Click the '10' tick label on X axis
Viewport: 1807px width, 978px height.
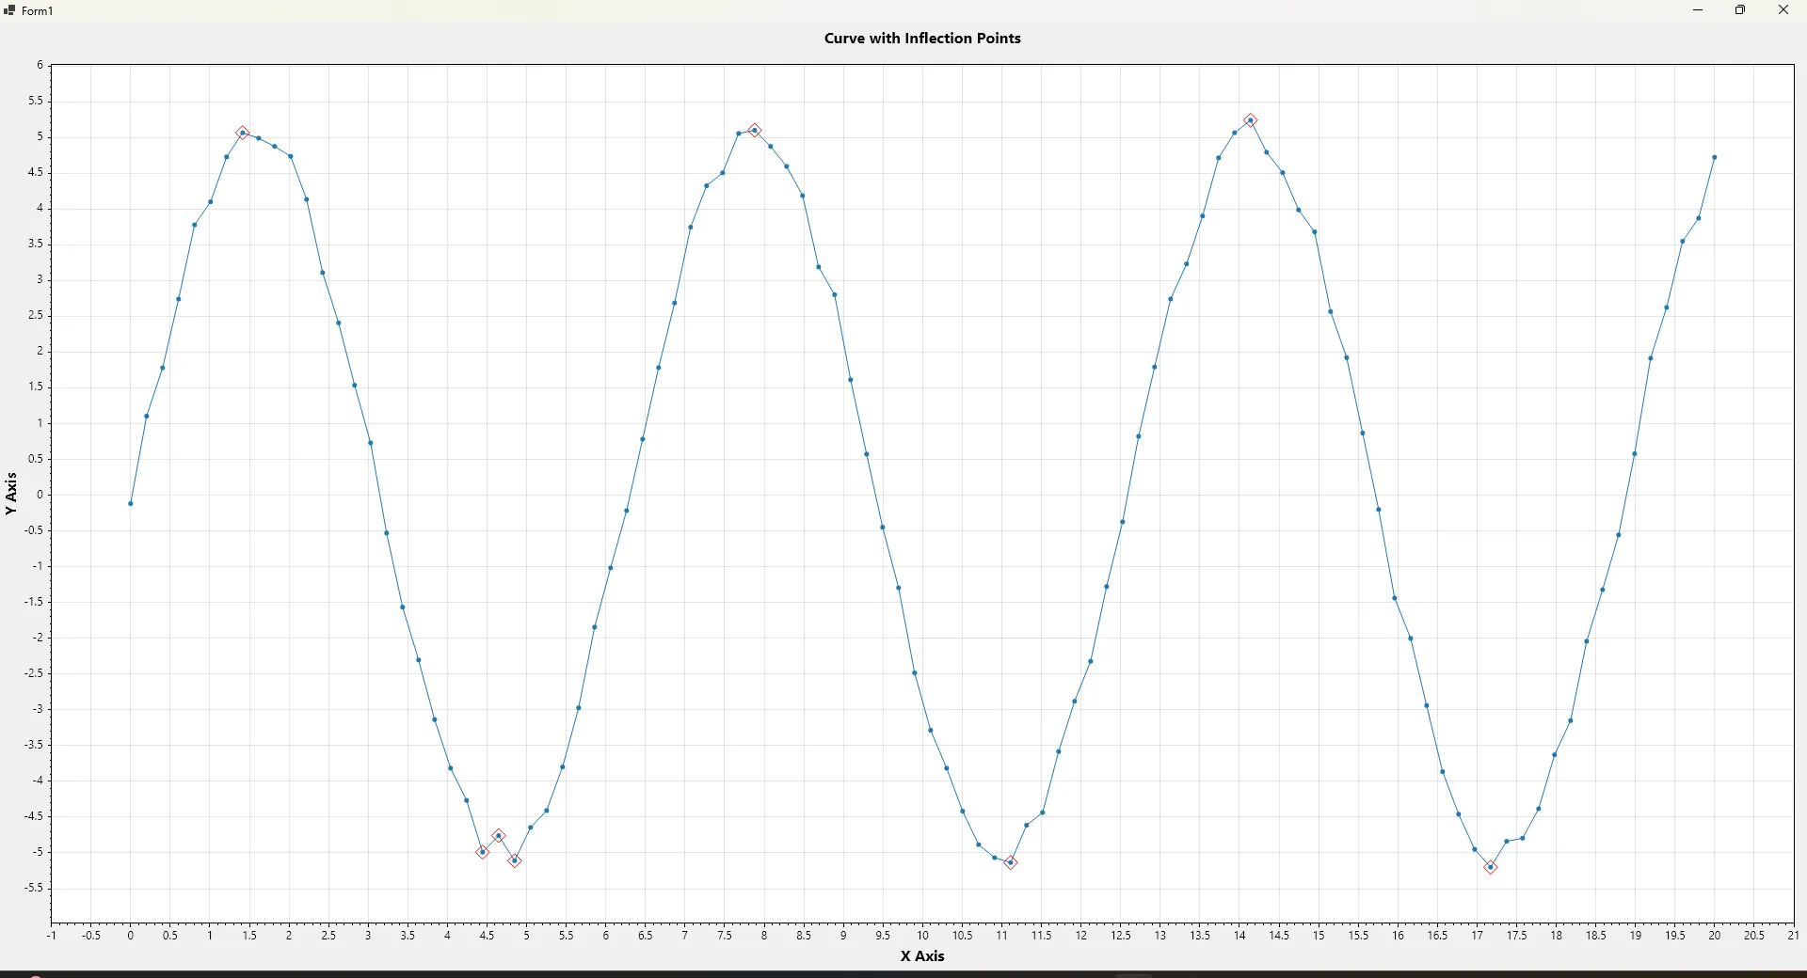click(923, 937)
